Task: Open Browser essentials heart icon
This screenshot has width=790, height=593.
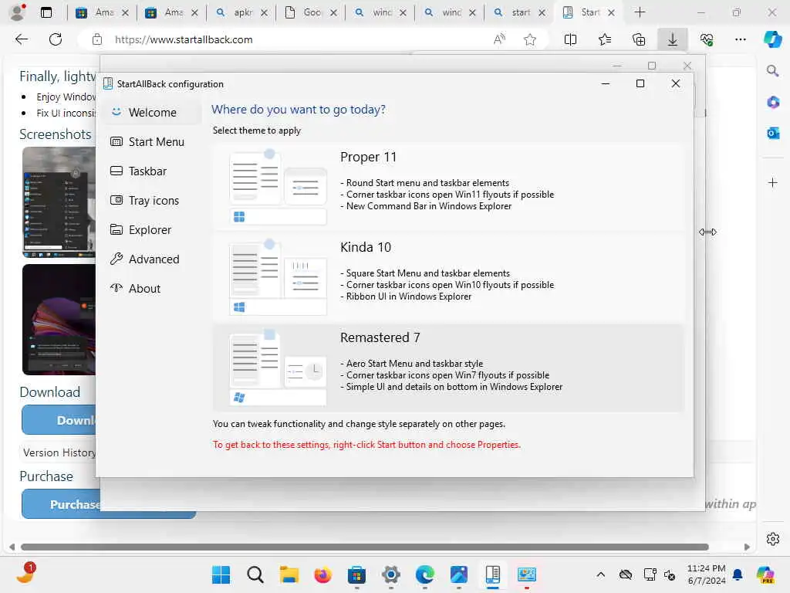Action: click(x=707, y=39)
